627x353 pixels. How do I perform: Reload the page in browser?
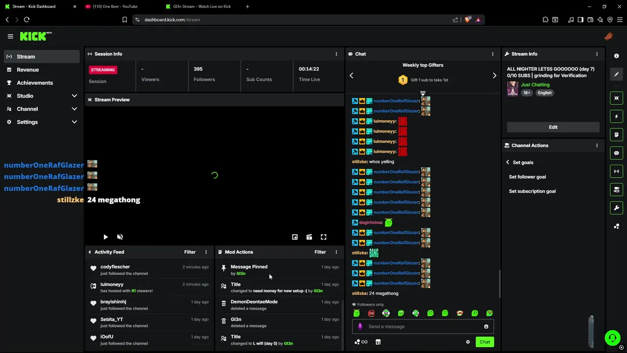[26, 20]
